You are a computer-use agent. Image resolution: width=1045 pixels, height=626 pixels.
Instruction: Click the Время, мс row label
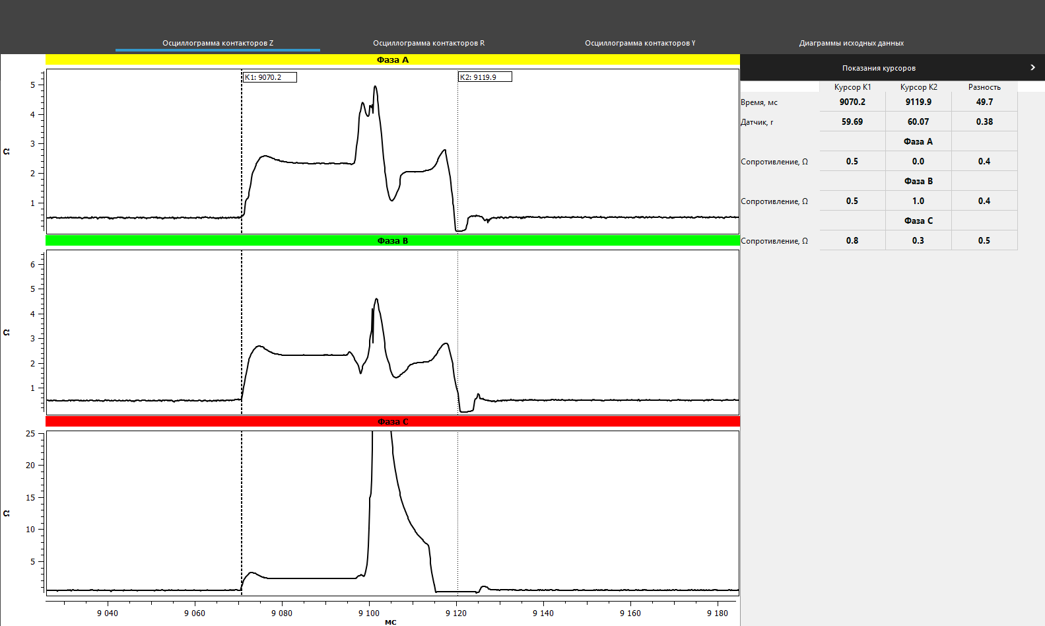759,102
